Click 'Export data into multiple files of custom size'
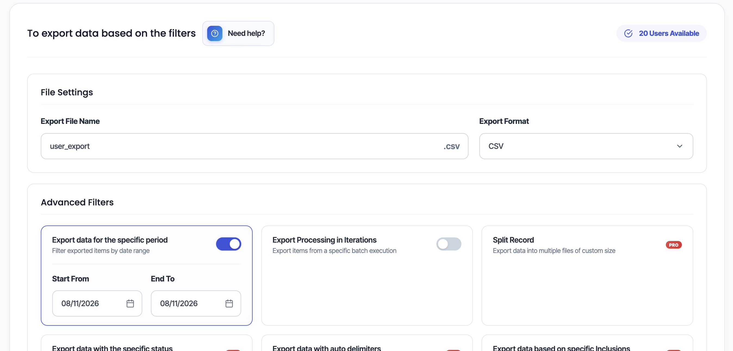 tap(554, 251)
